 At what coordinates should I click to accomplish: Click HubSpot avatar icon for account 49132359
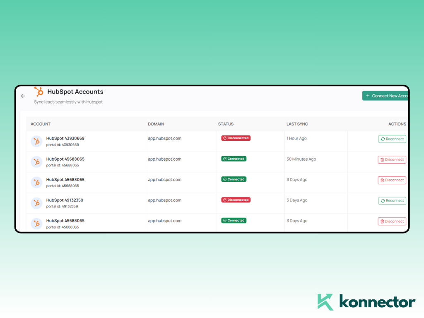36,203
